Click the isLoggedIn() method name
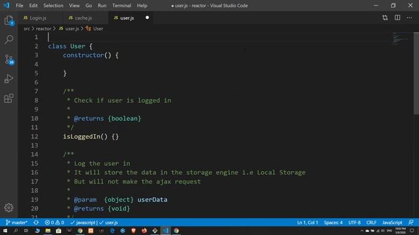Screen dimensions: 419x235 [x=81, y=136]
